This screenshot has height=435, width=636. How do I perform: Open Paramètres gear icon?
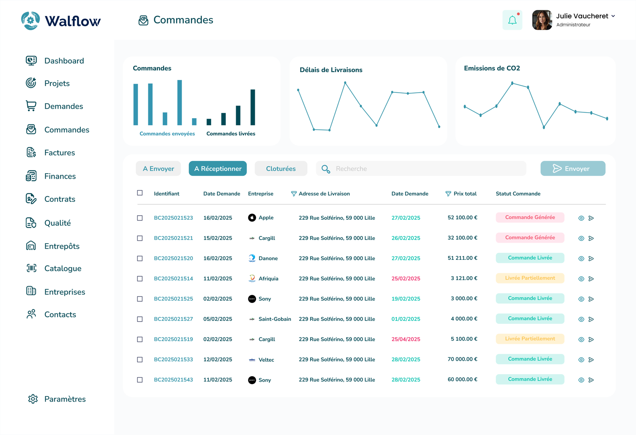(x=33, y=399)
